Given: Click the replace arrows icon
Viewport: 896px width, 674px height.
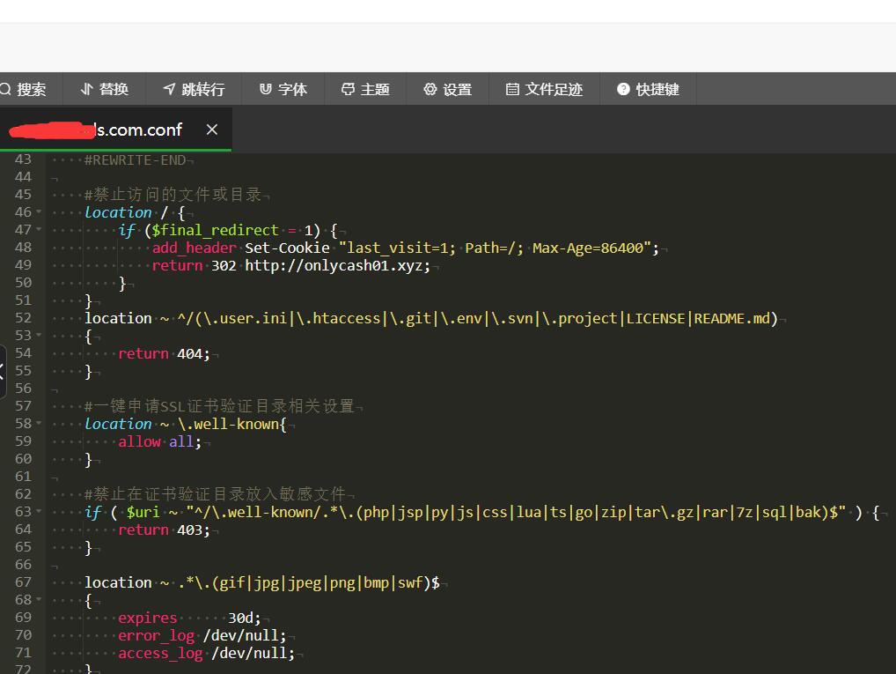Looking at the screenshot, I should [87, 89].
